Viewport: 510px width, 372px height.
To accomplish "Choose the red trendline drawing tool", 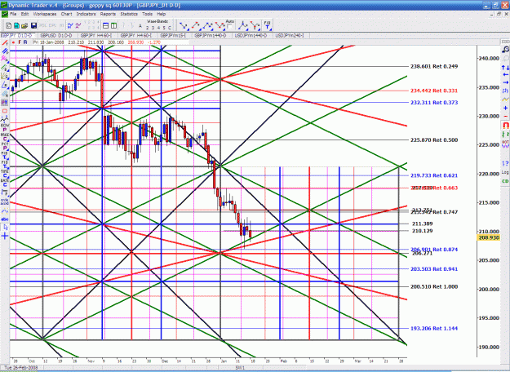I will (5, 43).
